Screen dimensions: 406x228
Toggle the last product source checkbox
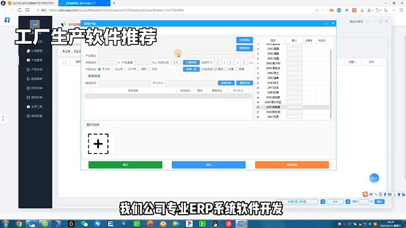237,69
